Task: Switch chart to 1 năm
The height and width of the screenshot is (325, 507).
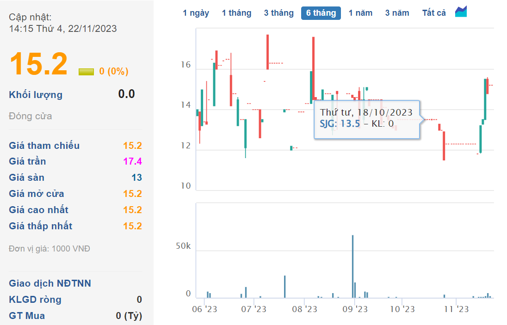Action: (x=360, y=13)
